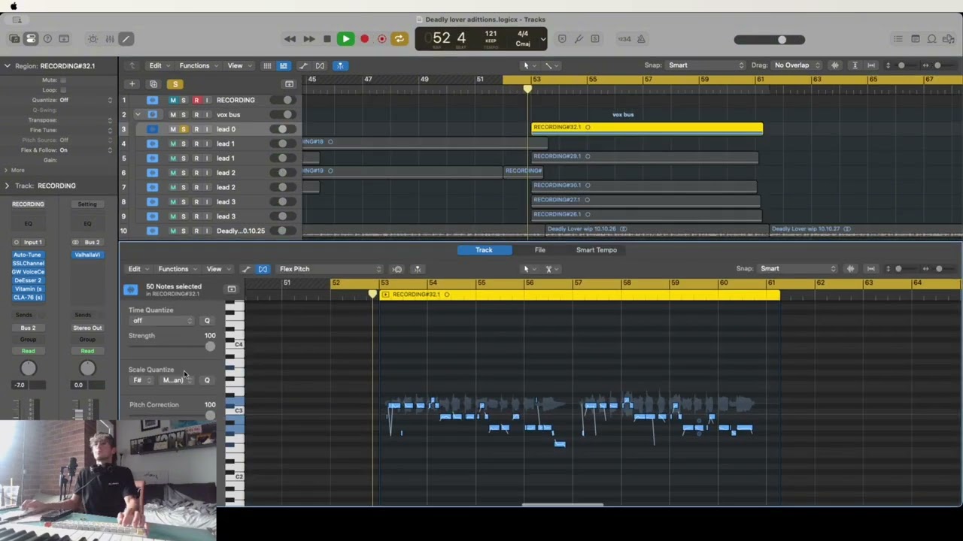Open the Apple menu
Viewport: 963px width, 541px height.
point(14,6)
